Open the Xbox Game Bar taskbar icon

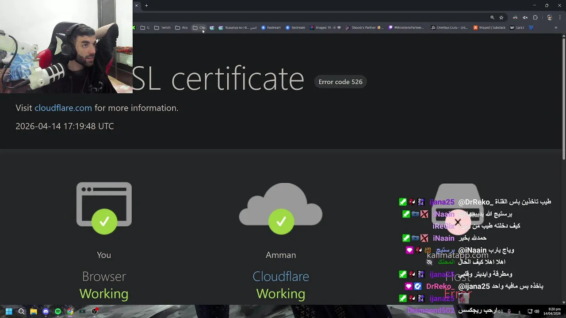click(82, 311)
